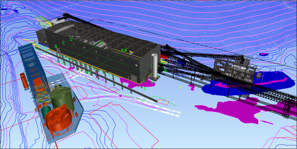Click the red object behind the white silo
Screen dimensions: 297x149
164,56
